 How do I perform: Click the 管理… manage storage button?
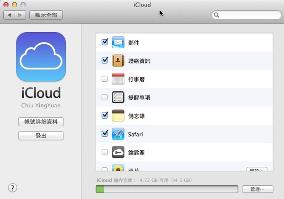point(257,189)
